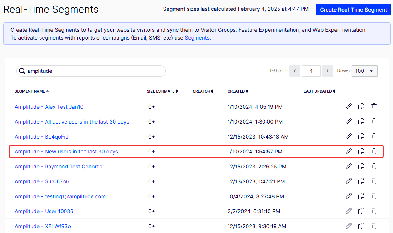Viewport: 393px width, 233px height.
Task: Sort by Size Estimate column
Action: 163,91
